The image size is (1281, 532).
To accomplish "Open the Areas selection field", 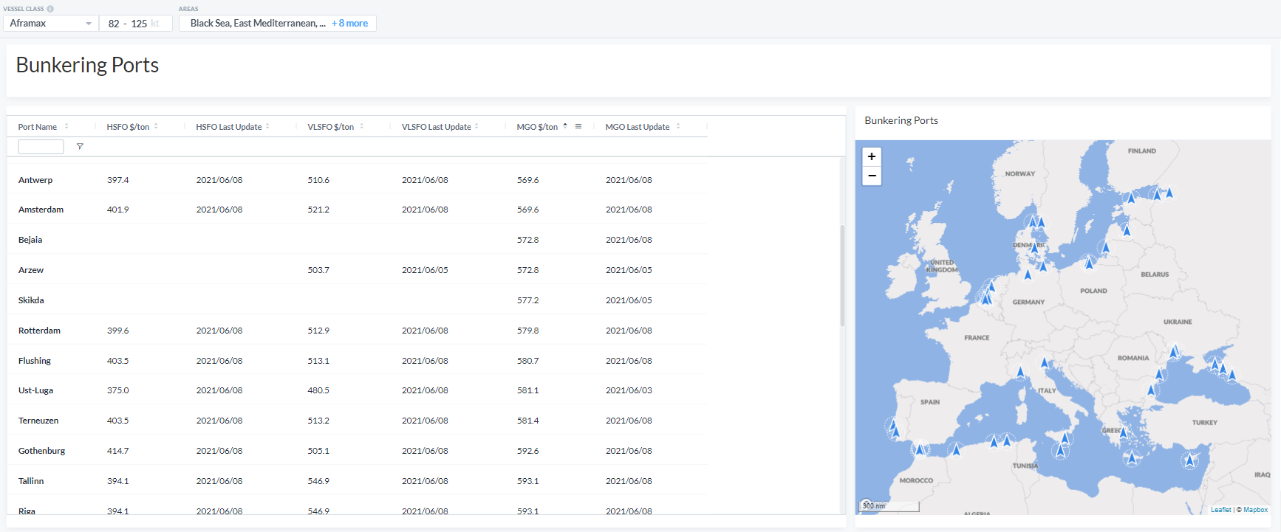I will (x=278, y=24).
